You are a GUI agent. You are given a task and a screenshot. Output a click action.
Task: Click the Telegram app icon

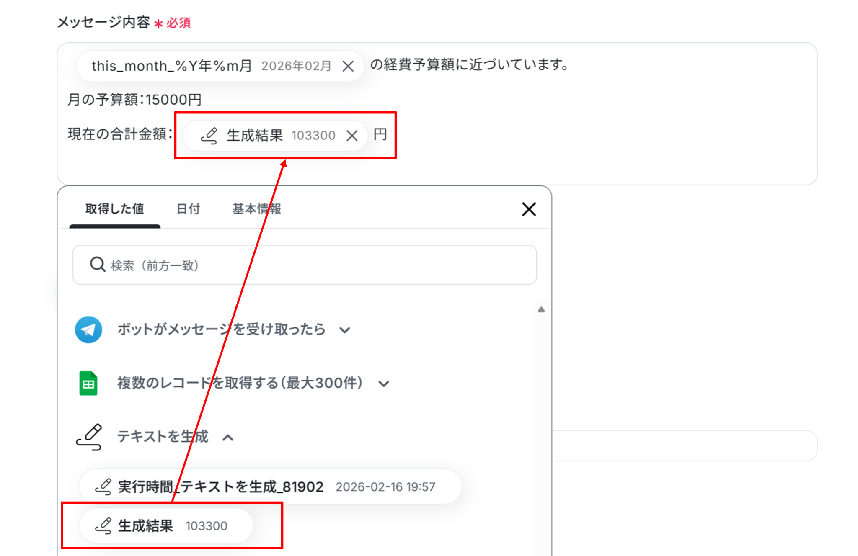coord(88,329)
